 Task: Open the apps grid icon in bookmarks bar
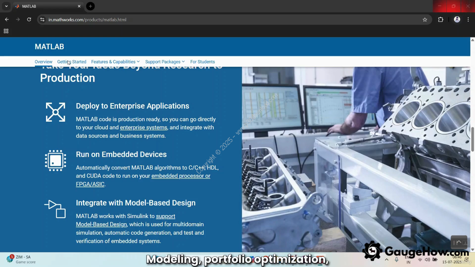coord(6,31)
